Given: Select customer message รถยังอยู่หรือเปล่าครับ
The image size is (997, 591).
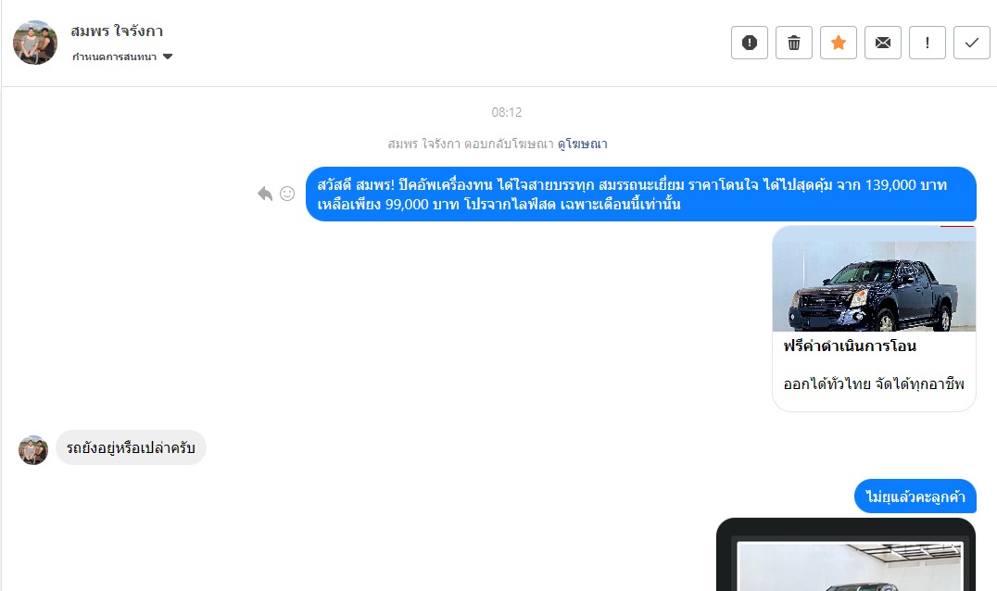Looking at the screenshot, I should 131,447.
